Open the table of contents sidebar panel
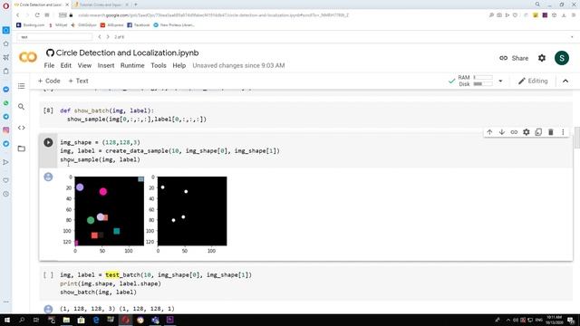The height and width of the screenshot is (326, 580). [x=22, y=86]
